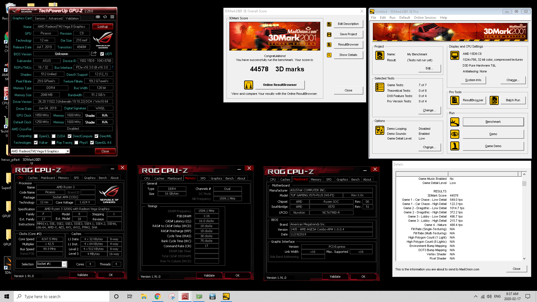
Task: Click the 3DMark2001 taskbar icon
Action: [226, 296]
